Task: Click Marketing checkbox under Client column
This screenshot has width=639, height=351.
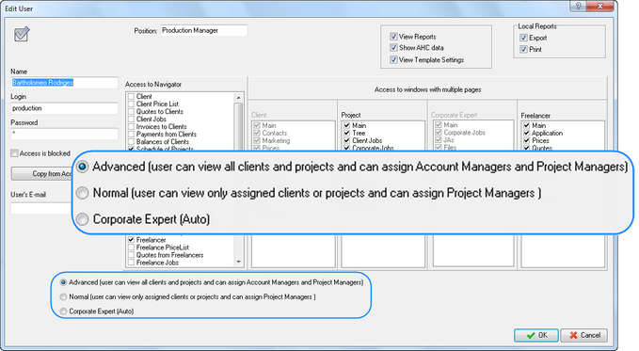Action: pos(257,140)
